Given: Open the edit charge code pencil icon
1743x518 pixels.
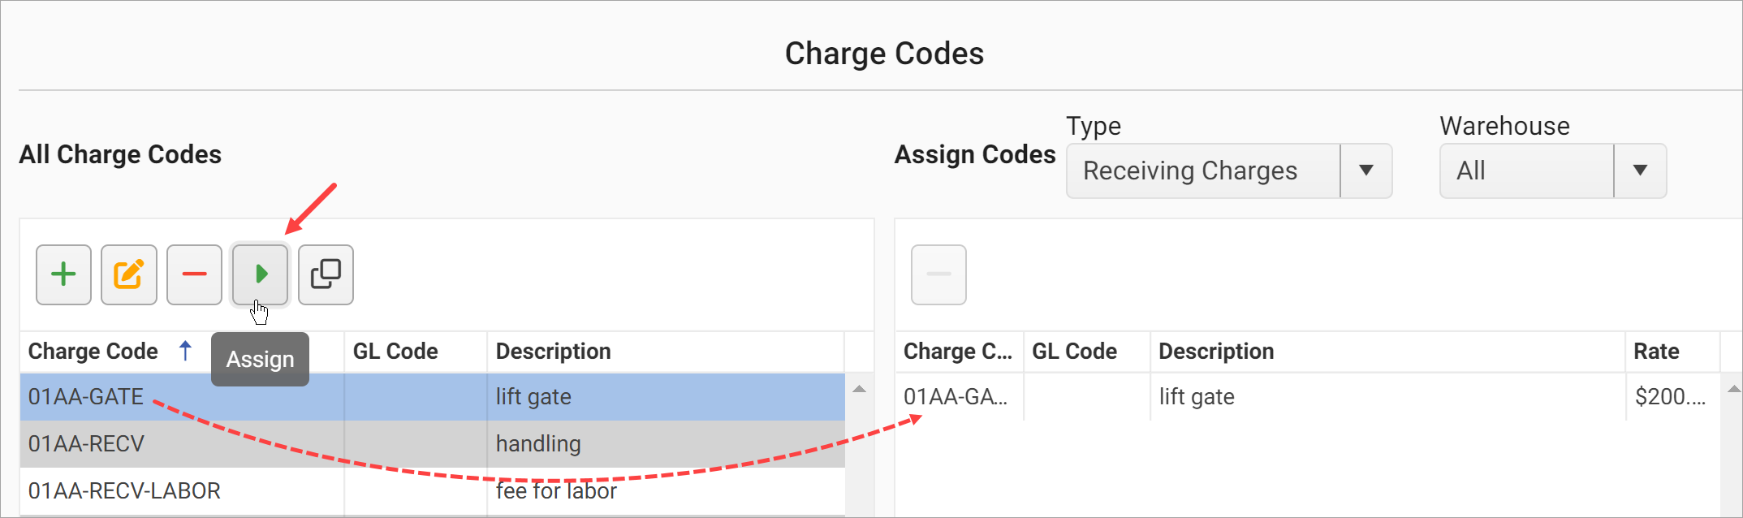Looking at the screenshot, I should [128, 274].
